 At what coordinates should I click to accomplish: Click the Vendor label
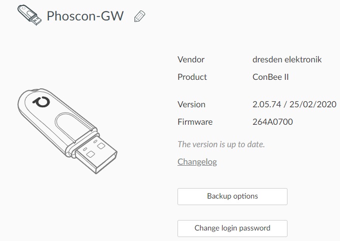[x=191, y=59]
